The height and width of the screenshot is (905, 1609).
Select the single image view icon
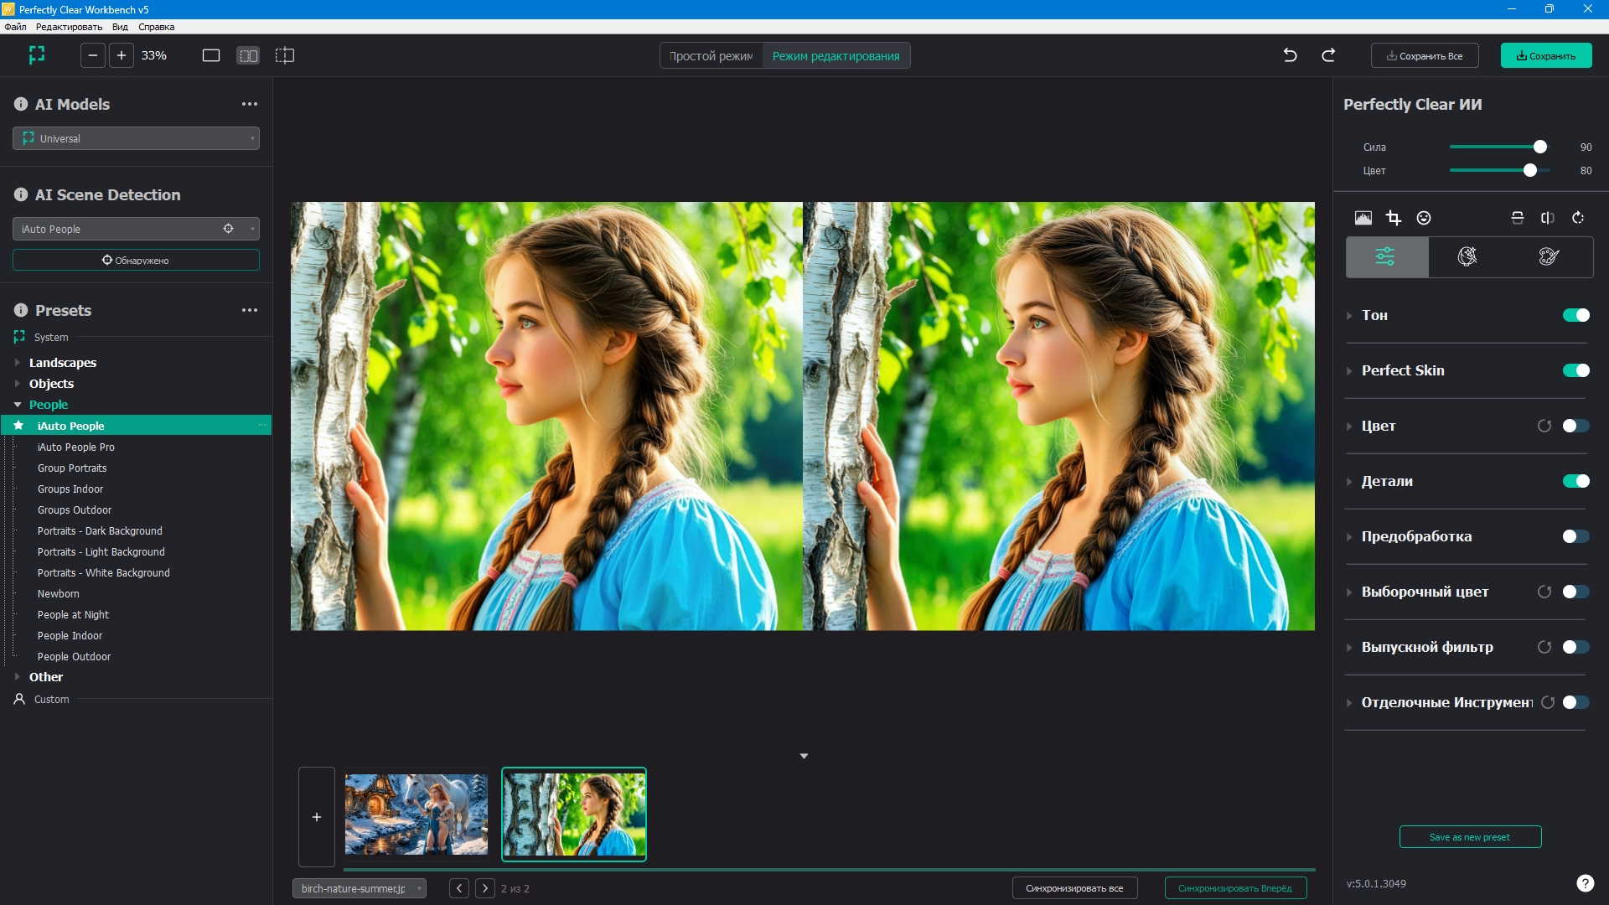(211, 55)
